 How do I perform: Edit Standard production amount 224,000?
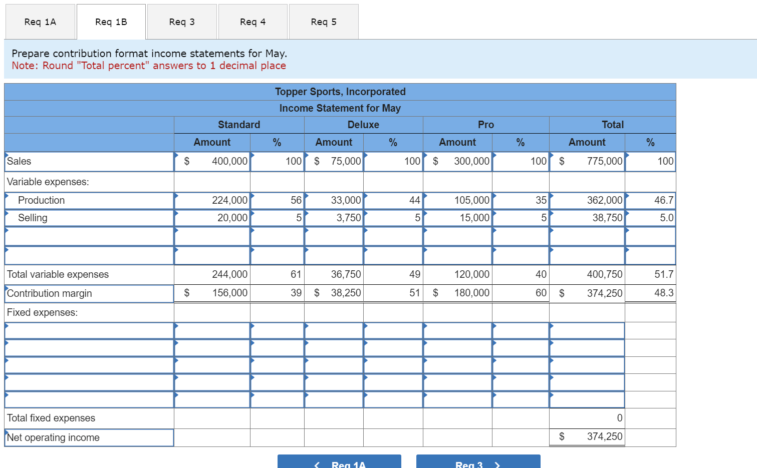pos(212,201)
